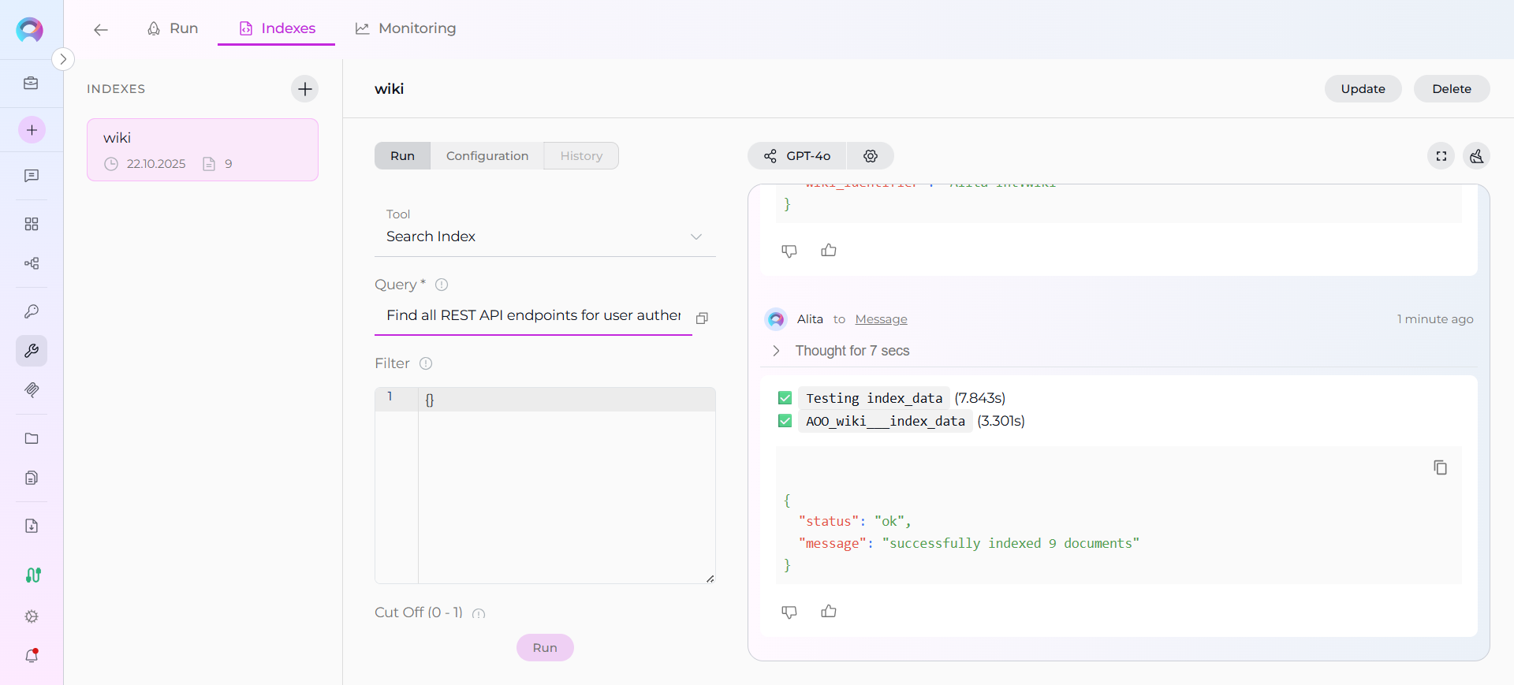Screen dimensions: 1514x685
Task: Open model settings gear next to GPT-4o
Action: [871, 156]
